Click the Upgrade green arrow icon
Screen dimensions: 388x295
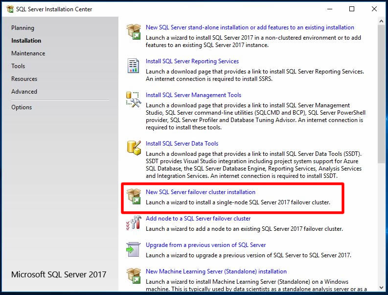134,249
